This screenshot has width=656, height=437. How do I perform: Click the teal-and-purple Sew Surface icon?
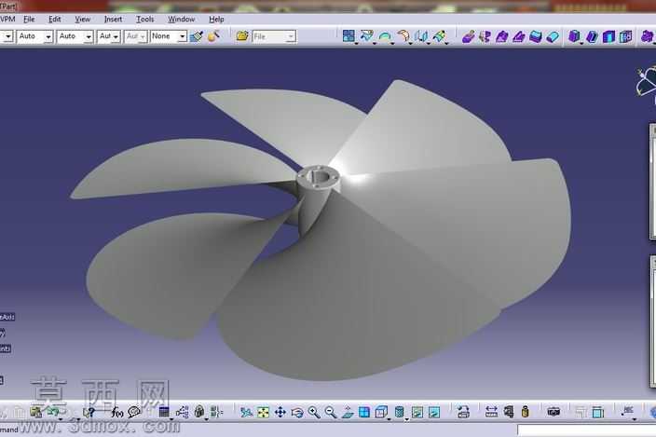coord(536,36)
